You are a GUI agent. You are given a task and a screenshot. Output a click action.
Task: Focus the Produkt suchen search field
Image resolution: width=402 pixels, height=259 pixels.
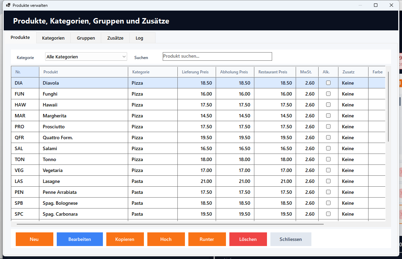[217, 56]
